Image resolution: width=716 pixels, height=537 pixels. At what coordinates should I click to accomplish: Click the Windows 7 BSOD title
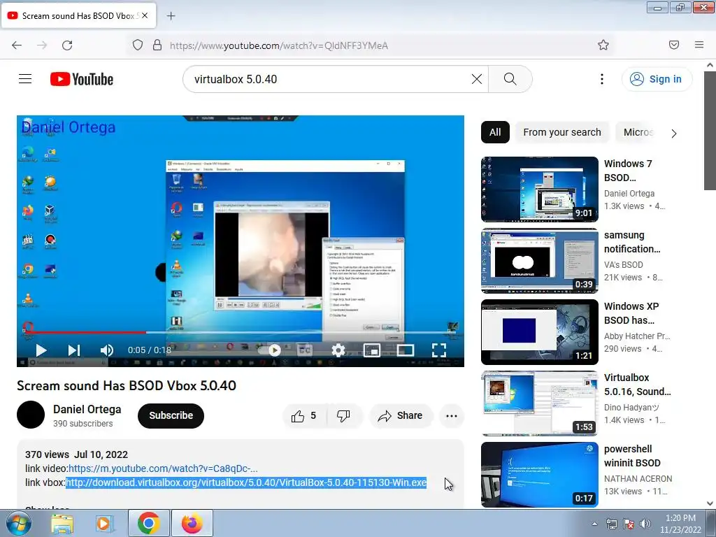[628, 171]
